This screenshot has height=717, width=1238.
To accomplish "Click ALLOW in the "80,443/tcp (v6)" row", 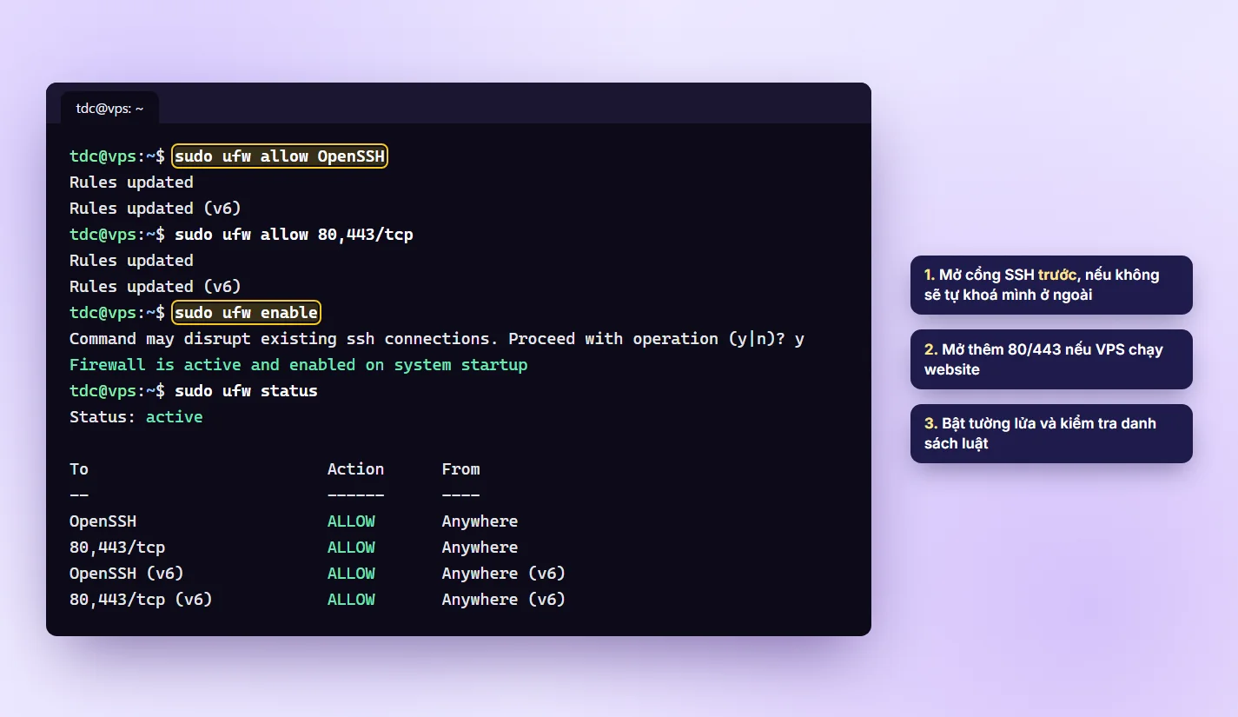I will (351, 600).
